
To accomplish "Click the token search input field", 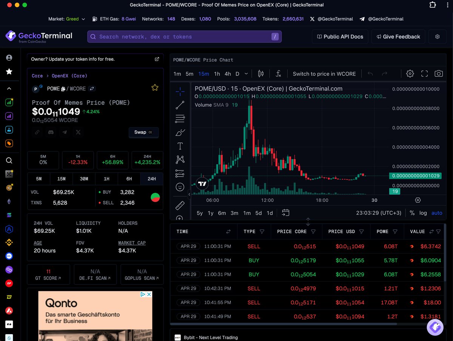I will 184,37.
